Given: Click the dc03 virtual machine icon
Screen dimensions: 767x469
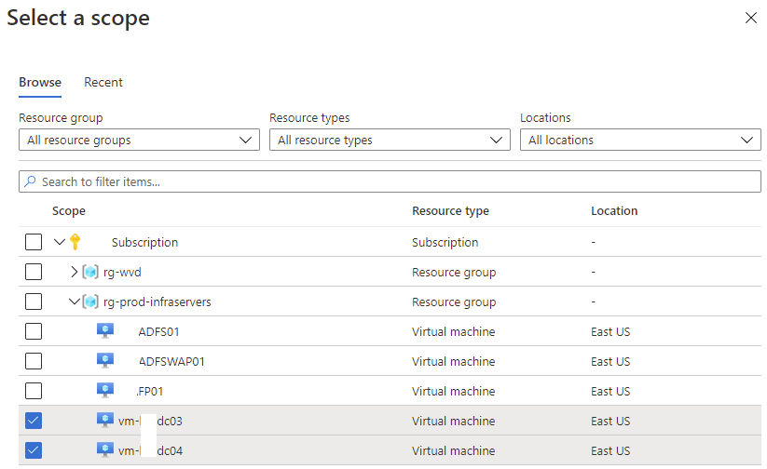Looking at the screenshot, I should click(x=105, y=420).
